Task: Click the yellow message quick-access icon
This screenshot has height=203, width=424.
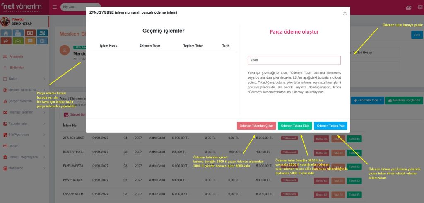Action: 30,41
